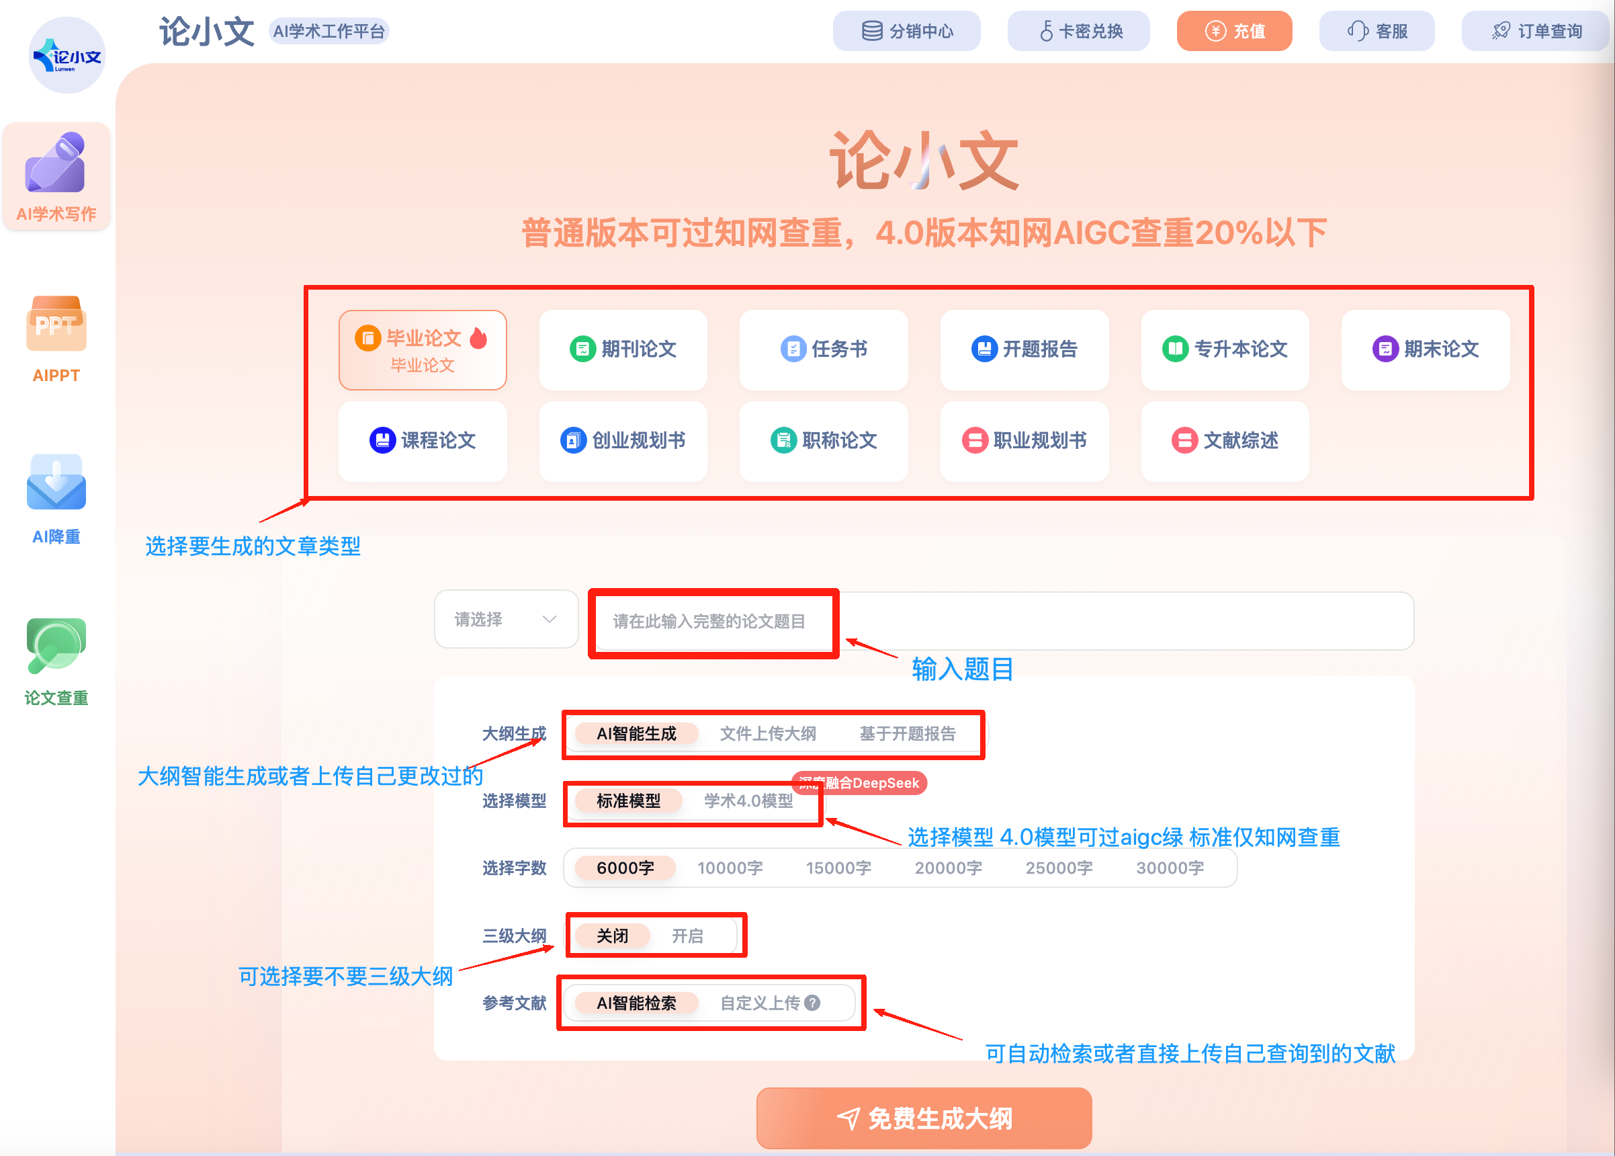The height and width of the screenshot is (1156, 1615).
Task: Select 30000字 word count
Action: coord(1170,868)
